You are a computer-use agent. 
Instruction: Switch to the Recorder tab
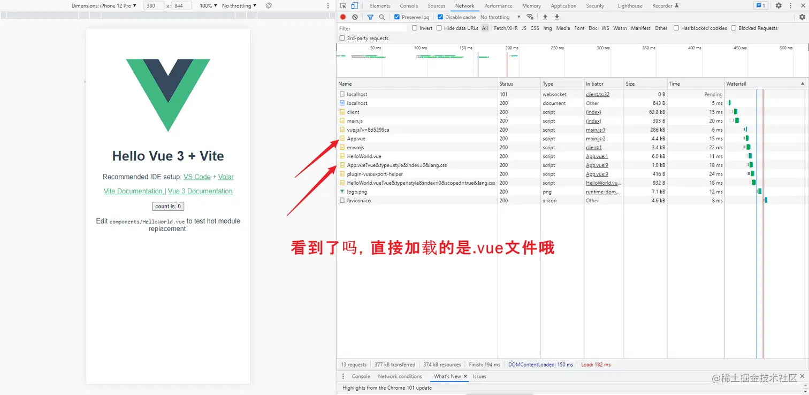click(x=665, y=6)
